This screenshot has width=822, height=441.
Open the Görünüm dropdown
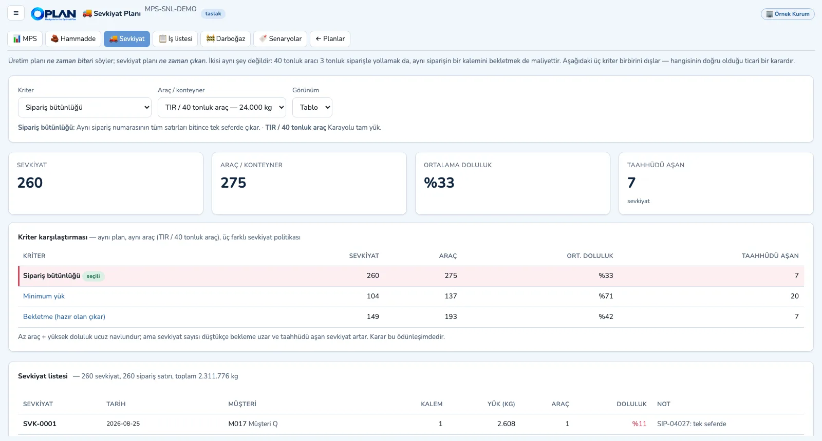[x=312, y=108]
